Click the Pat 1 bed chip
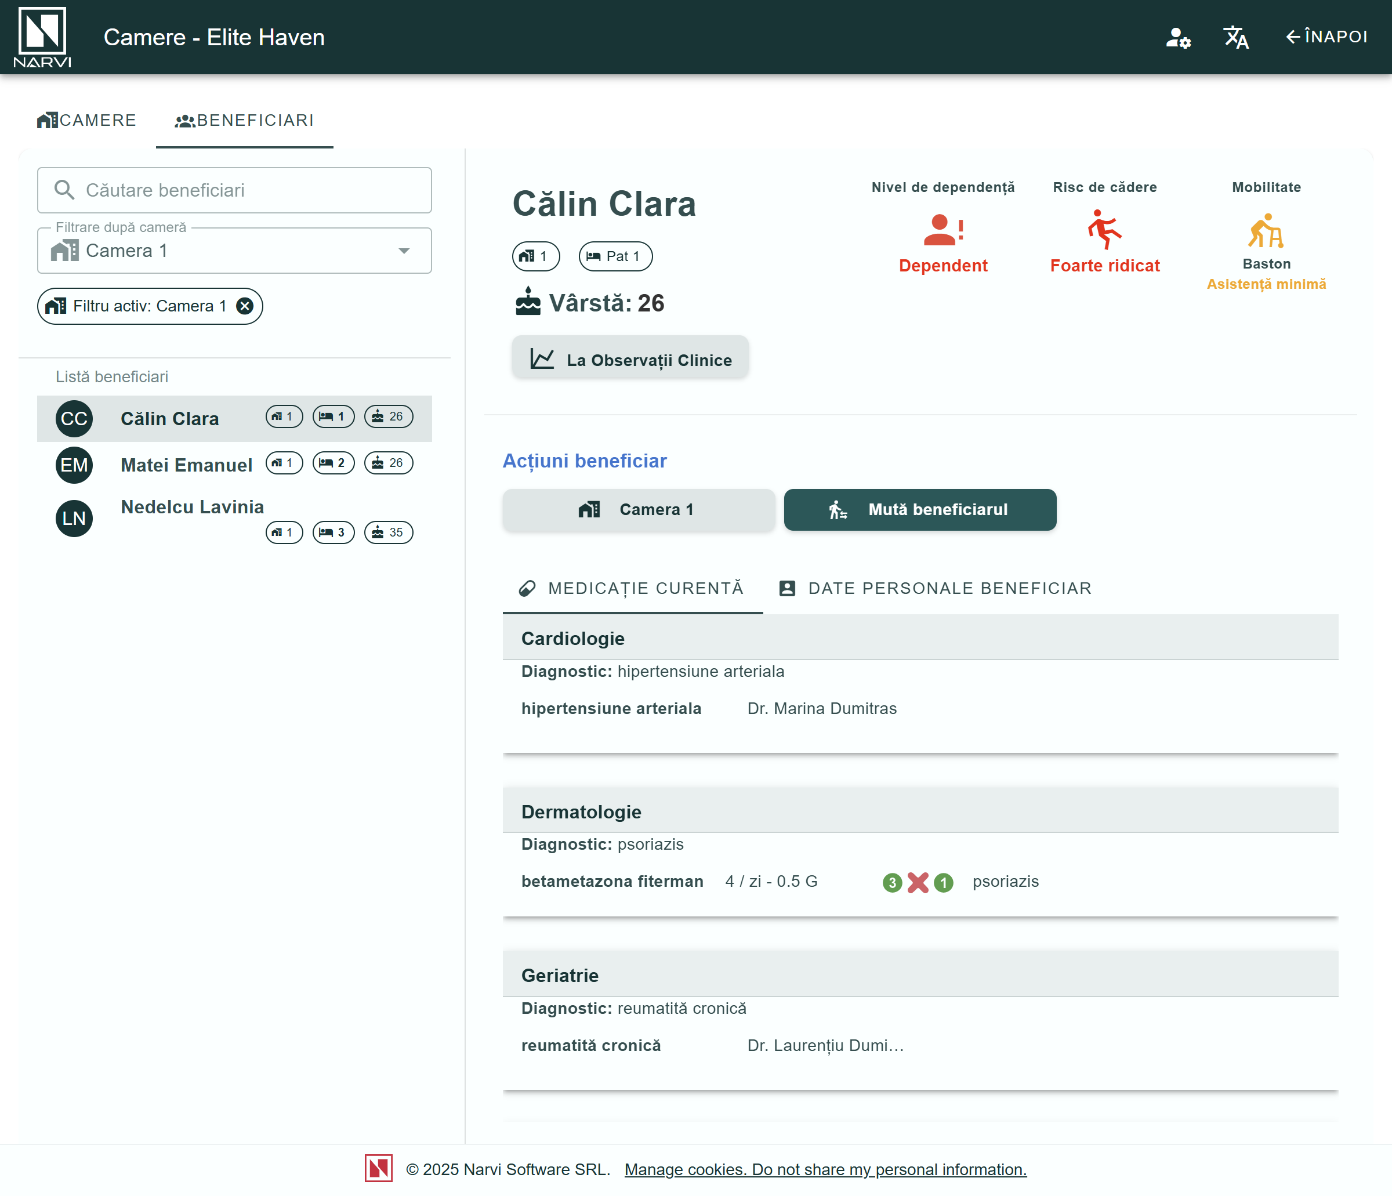The image size is (1392, 1196). point(615,256)
